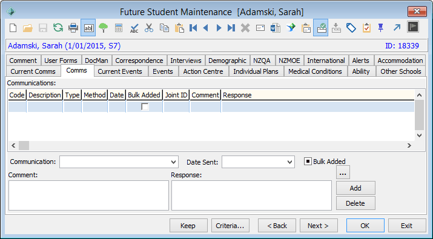The height and width of the screenshot is (239, 433).
Task: Go to next record arrow
Action: coord(219,28)
